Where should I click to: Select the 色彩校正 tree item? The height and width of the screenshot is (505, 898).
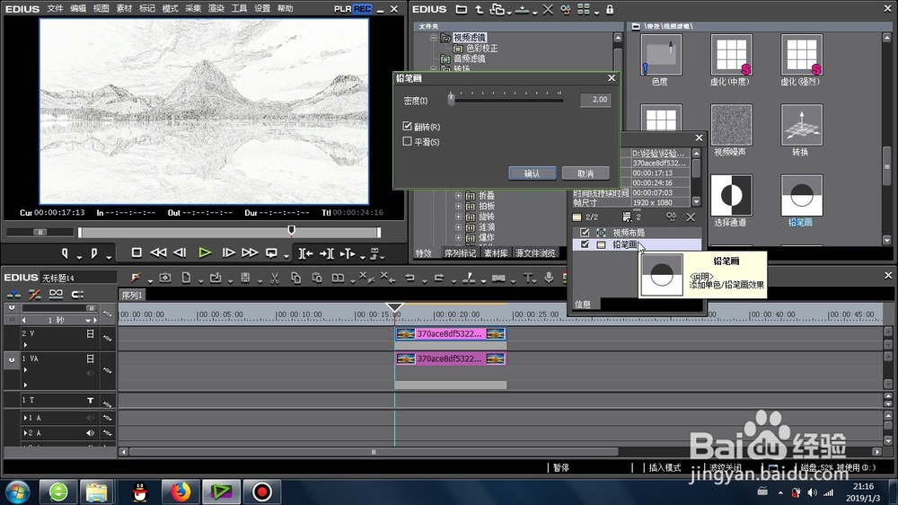(x=481, y=49)
